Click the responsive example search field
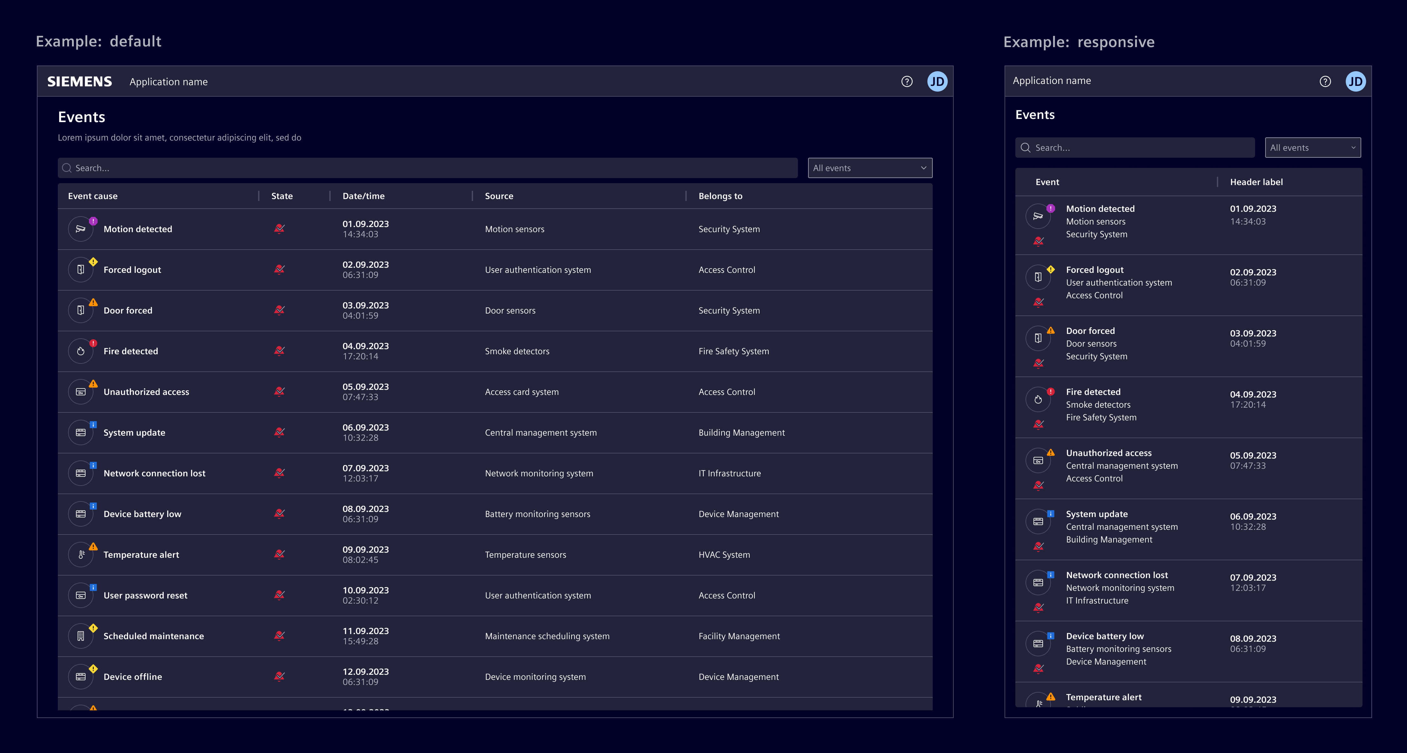This screenshot has width=1407, height=753. (1135, 148)
